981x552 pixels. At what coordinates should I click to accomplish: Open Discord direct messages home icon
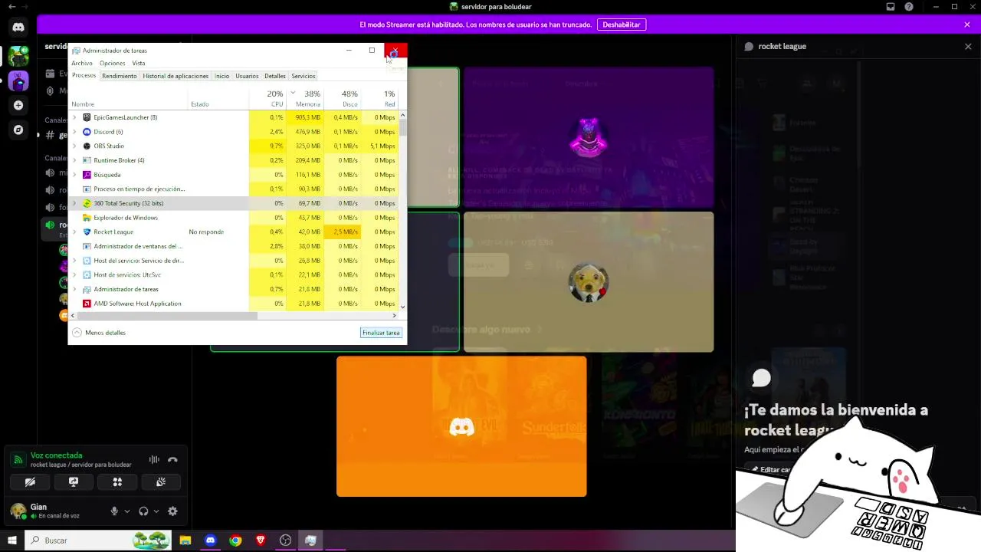click(18, 28)
